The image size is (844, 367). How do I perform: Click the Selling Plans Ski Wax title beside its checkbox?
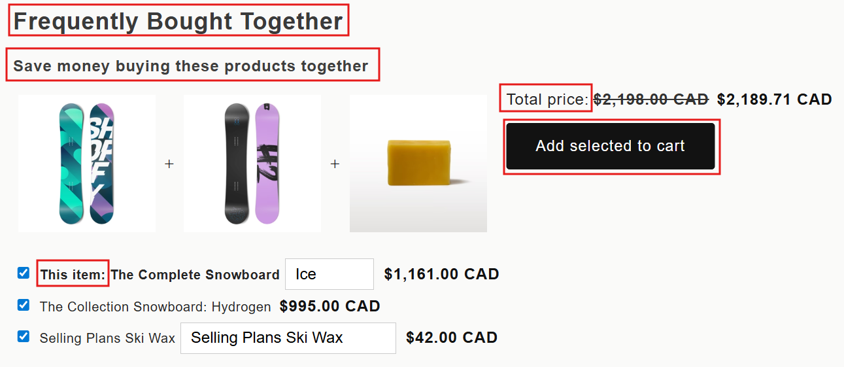pos(107,338)
